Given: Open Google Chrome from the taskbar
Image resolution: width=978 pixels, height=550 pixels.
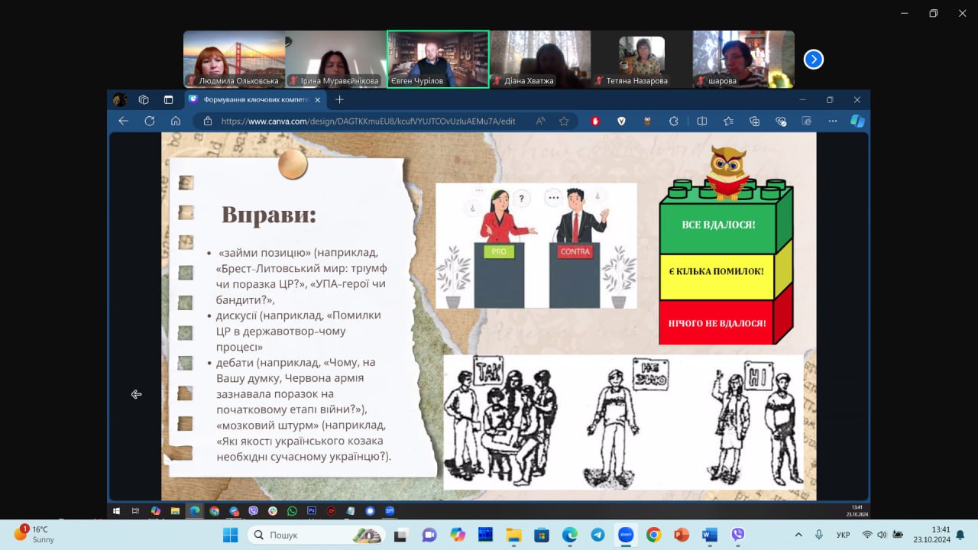Looking at the screenshot, I should [x=653, y=535].
